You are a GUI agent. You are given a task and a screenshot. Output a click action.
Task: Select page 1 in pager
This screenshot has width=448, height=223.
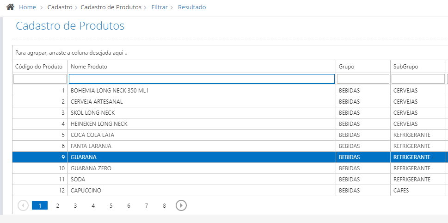[40, 205]
